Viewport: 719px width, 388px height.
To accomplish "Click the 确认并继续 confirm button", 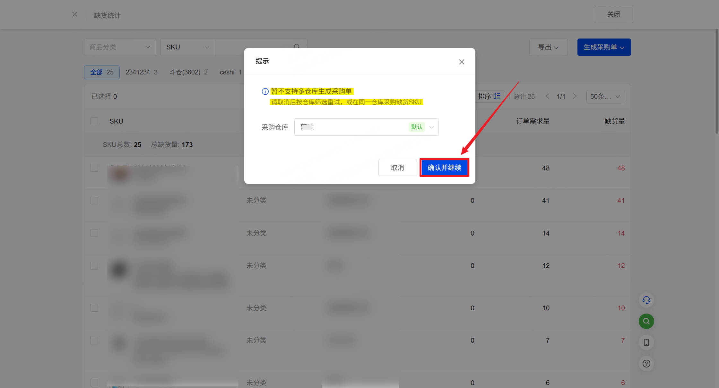I will [444, 168].
